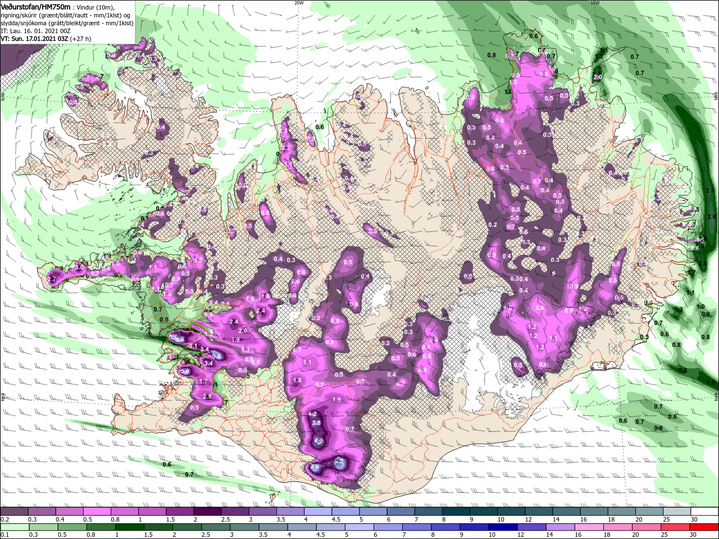Click the '30' label ending the rain scale
This screenshot has height=539, width=719.
694,535
